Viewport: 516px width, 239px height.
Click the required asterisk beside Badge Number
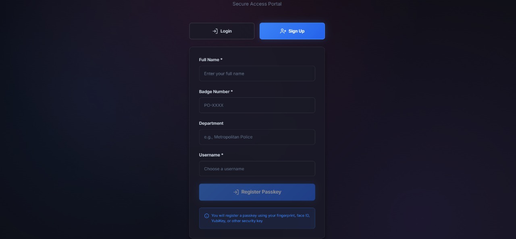tap(232, 91)
